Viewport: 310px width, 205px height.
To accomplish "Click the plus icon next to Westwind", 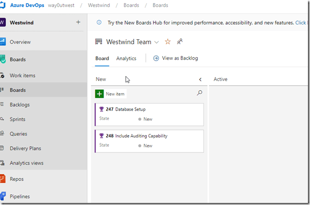I will (x=78, y=22).
